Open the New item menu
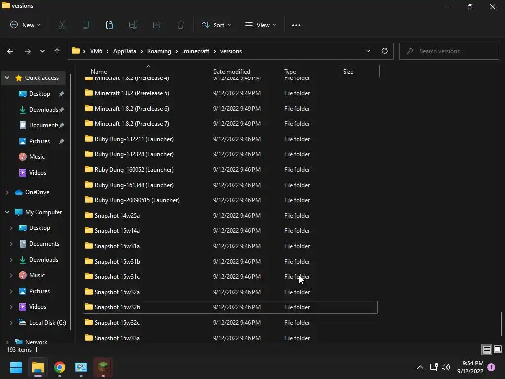This screenshot has height=379, width=505. 26,25
